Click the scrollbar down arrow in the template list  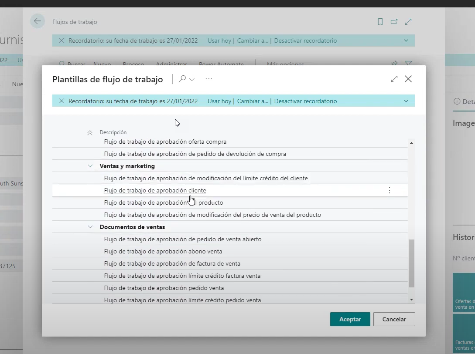coord(411,300)
